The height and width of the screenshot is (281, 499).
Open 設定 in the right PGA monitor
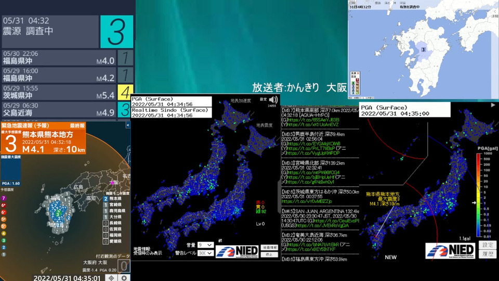tap(488, 245)
